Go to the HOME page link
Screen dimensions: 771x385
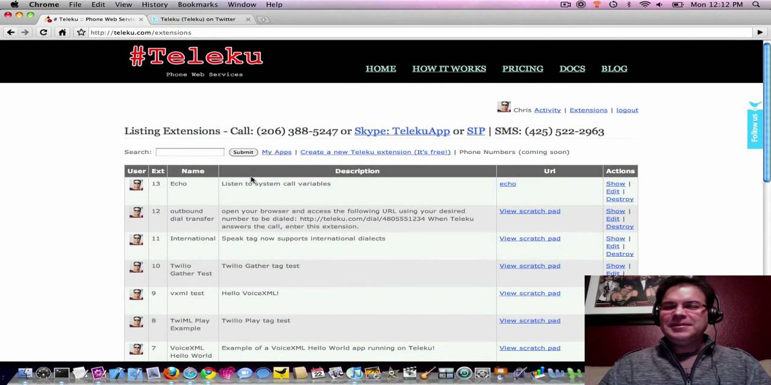click(381, 69)
